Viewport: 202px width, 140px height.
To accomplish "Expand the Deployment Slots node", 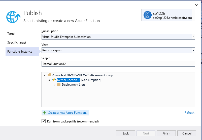I will pos(54,85).
